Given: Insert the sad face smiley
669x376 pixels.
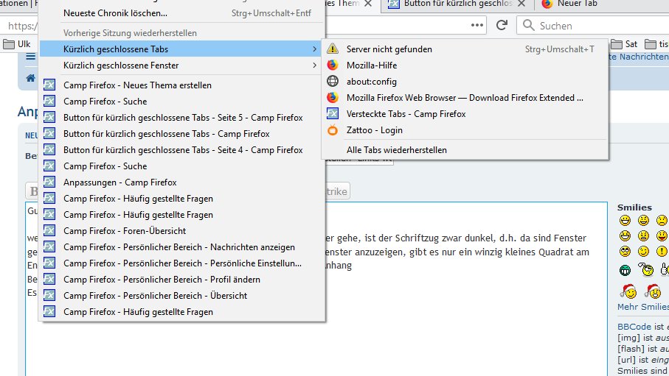Looking at the screenshot, I should point(662,220).
